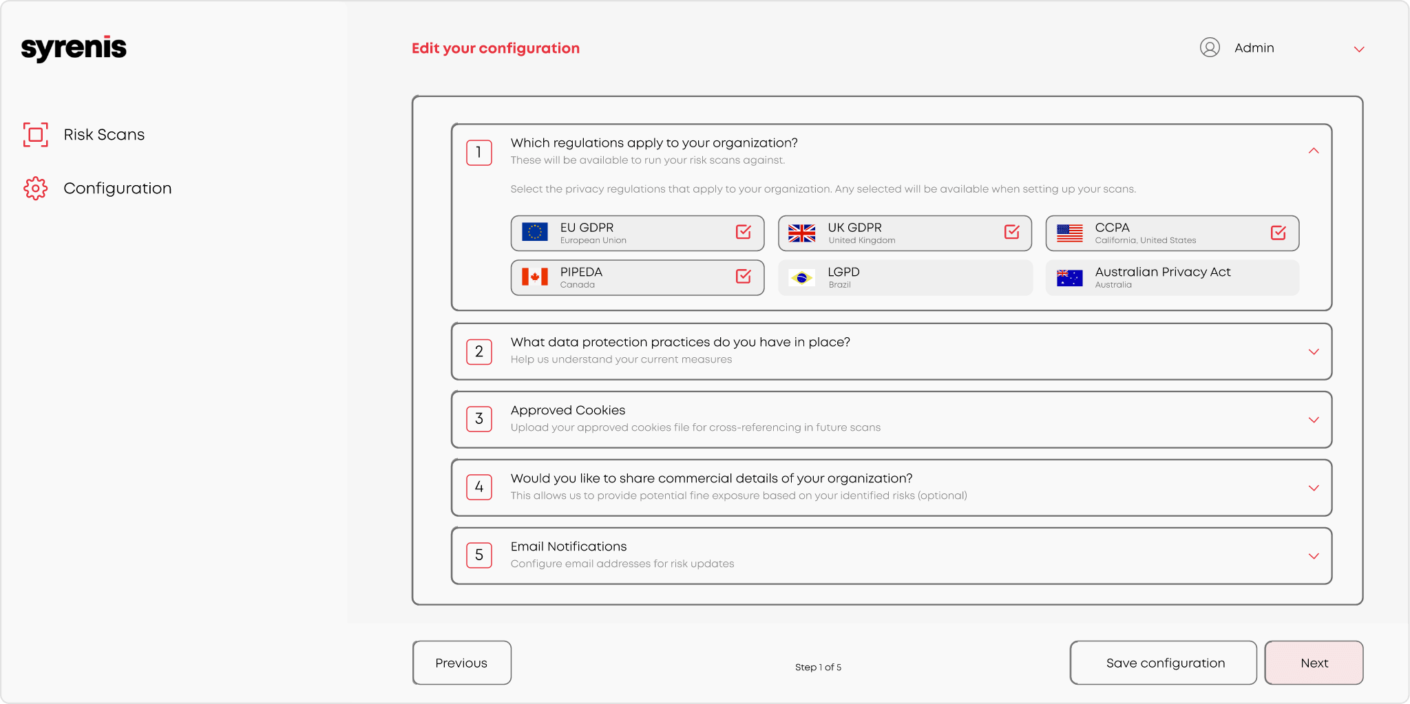Open the Admin account dropdown arrow
Screen dimensions: 1410x704
click(1359, 49)
